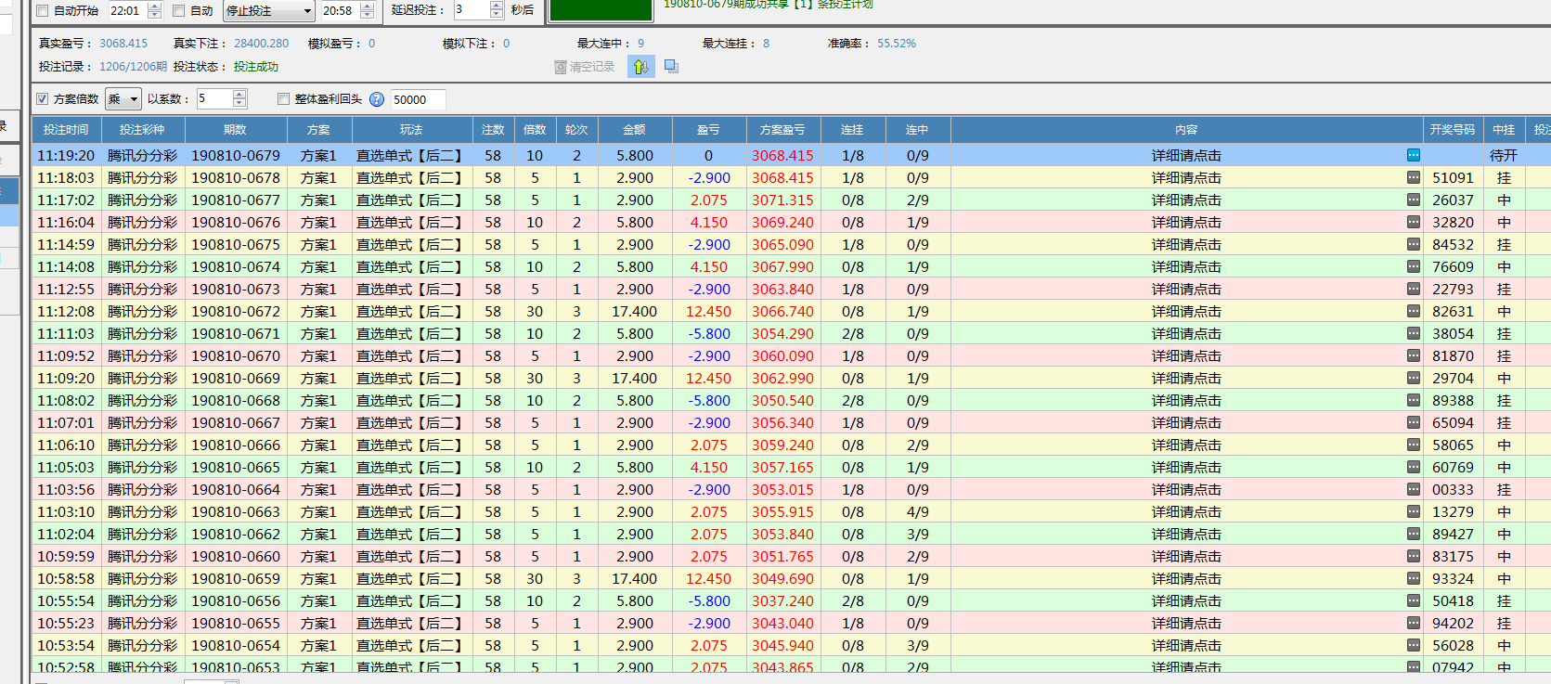This screenshot has width=1551, height=684.
Task: Select the 11:19:20 bet time cell
Action: (66, 156)
